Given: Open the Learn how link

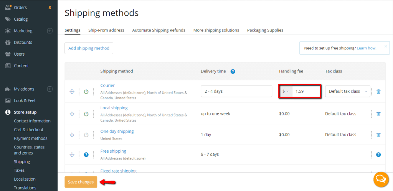Looking at the screenshot, I should [366, 48].
